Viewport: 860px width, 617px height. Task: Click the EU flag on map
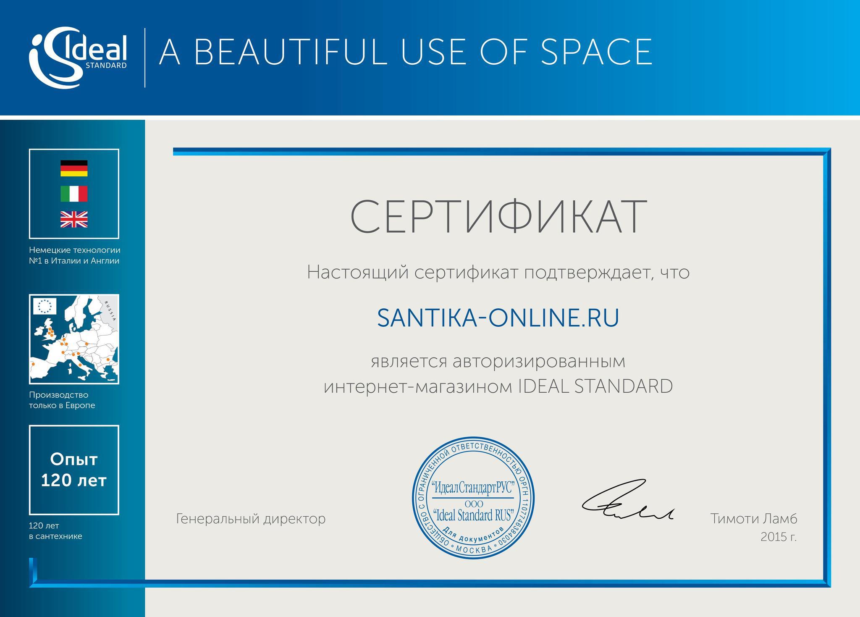click(45, 306)
